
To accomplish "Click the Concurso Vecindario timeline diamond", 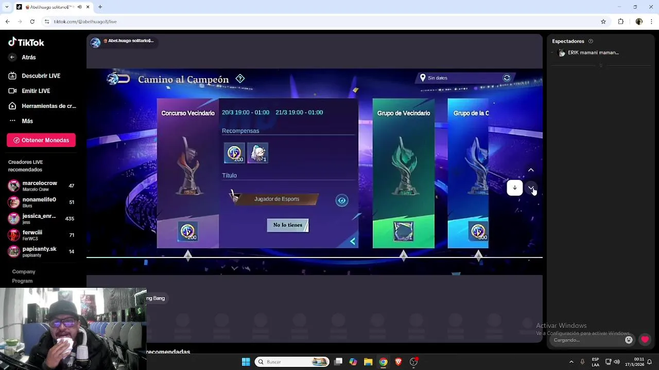I will coord(188,255).
